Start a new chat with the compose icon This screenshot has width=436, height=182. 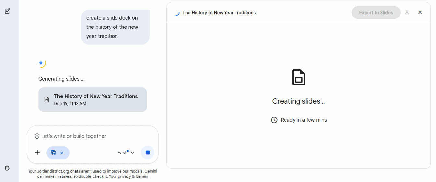coord(7,11)
